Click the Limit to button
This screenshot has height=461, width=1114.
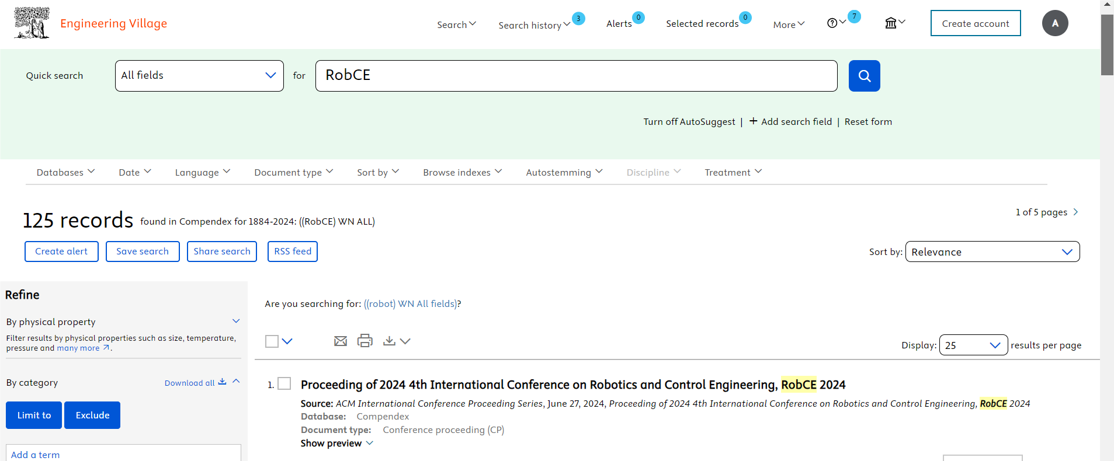[x=34, y=415]
